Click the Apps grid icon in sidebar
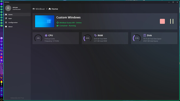This screenshot has height=101, width=180. tap(6, 18)
